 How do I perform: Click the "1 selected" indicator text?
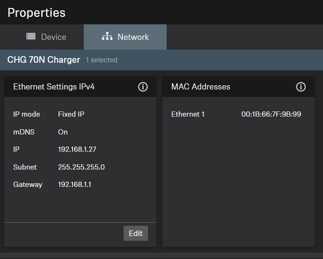(x=102, y=60)
